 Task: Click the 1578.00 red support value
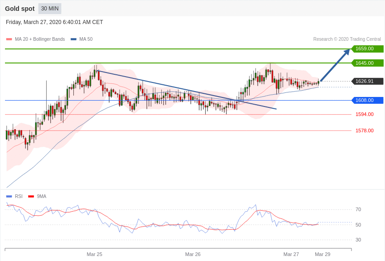pos(365,130)
